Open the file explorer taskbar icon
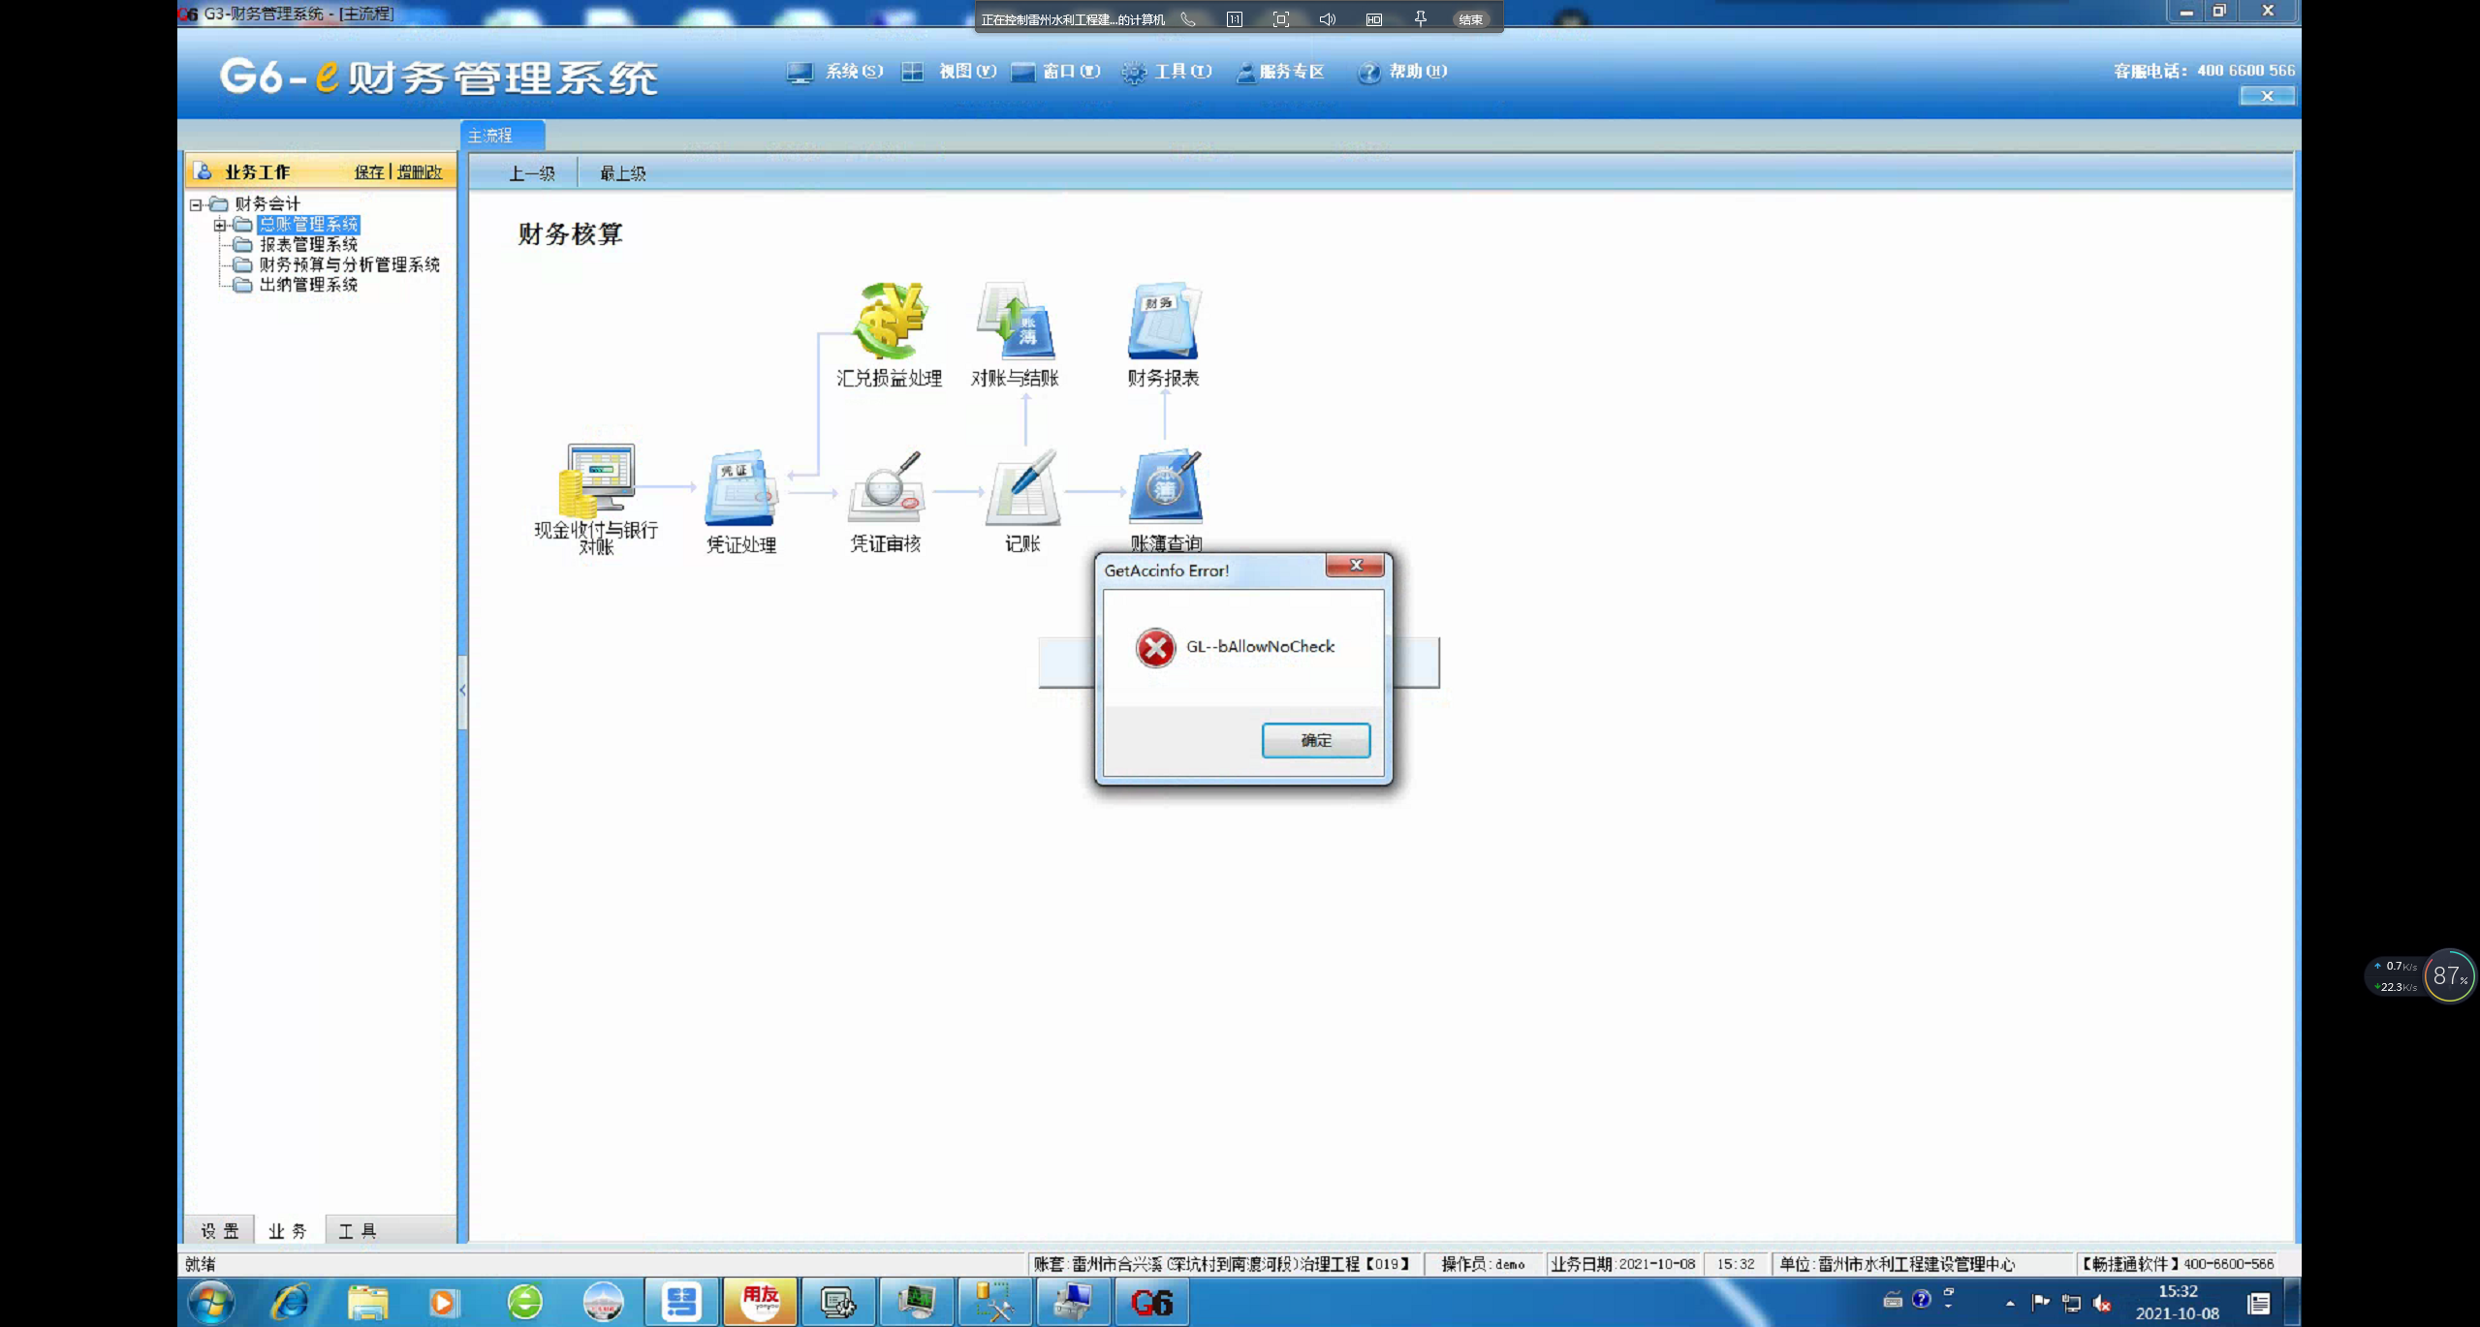2480x1327 pixels. 368,1302
